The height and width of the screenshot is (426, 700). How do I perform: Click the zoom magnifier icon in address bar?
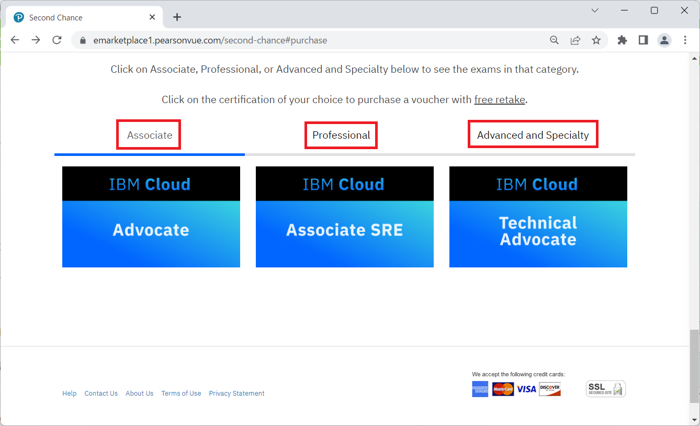(x=554, y=40)
